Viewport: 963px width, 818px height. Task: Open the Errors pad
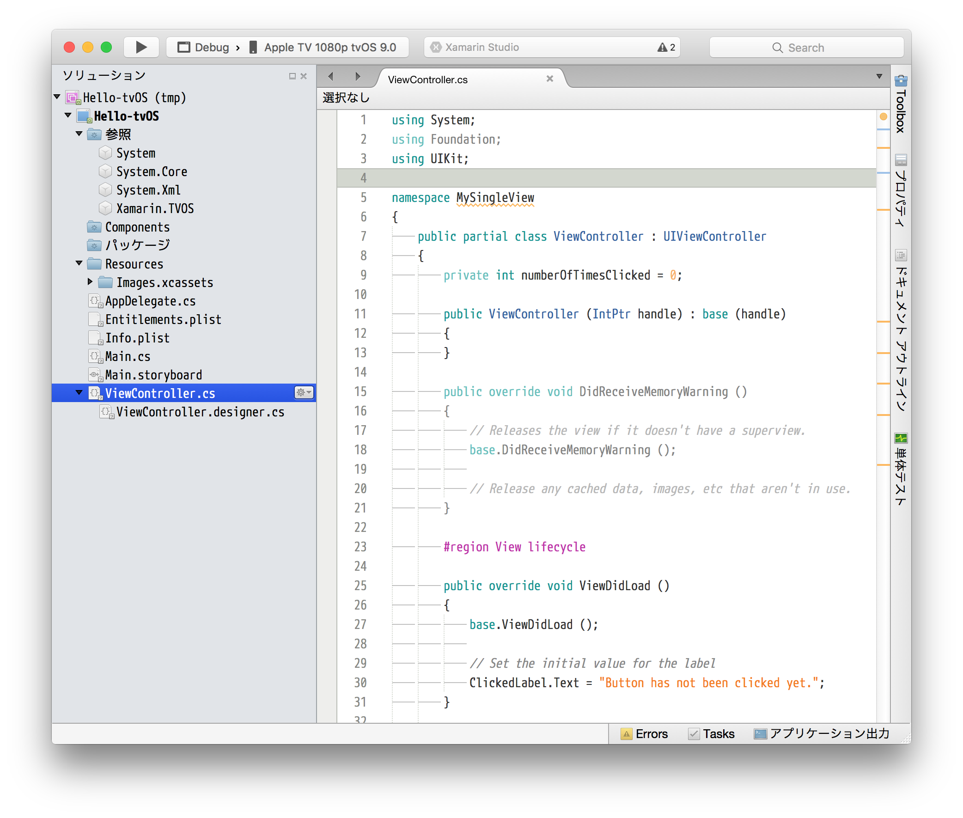click(645, 733)
